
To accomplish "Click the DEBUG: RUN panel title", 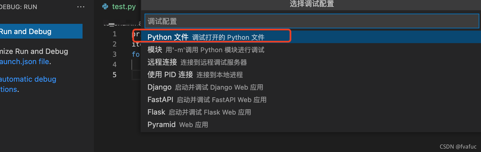I will tap(18, 7).
